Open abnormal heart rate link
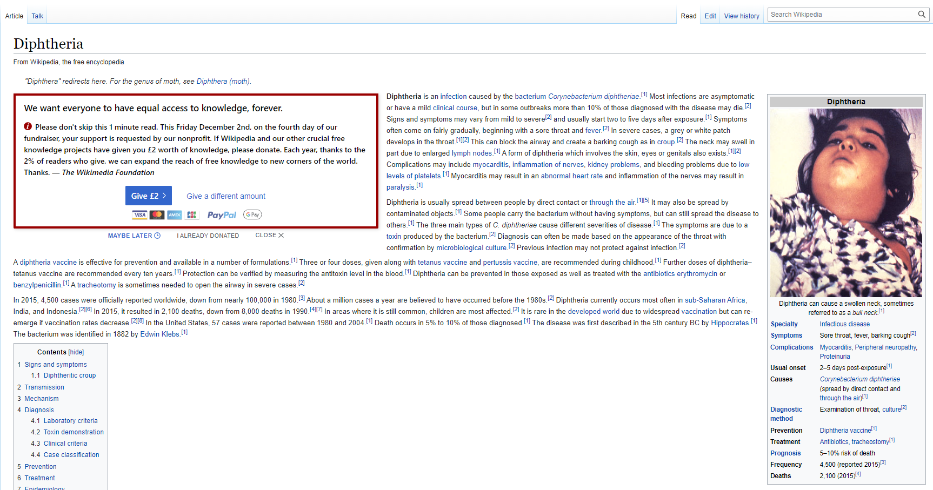Viewport: 933px width, 490px height. (572, 176)
